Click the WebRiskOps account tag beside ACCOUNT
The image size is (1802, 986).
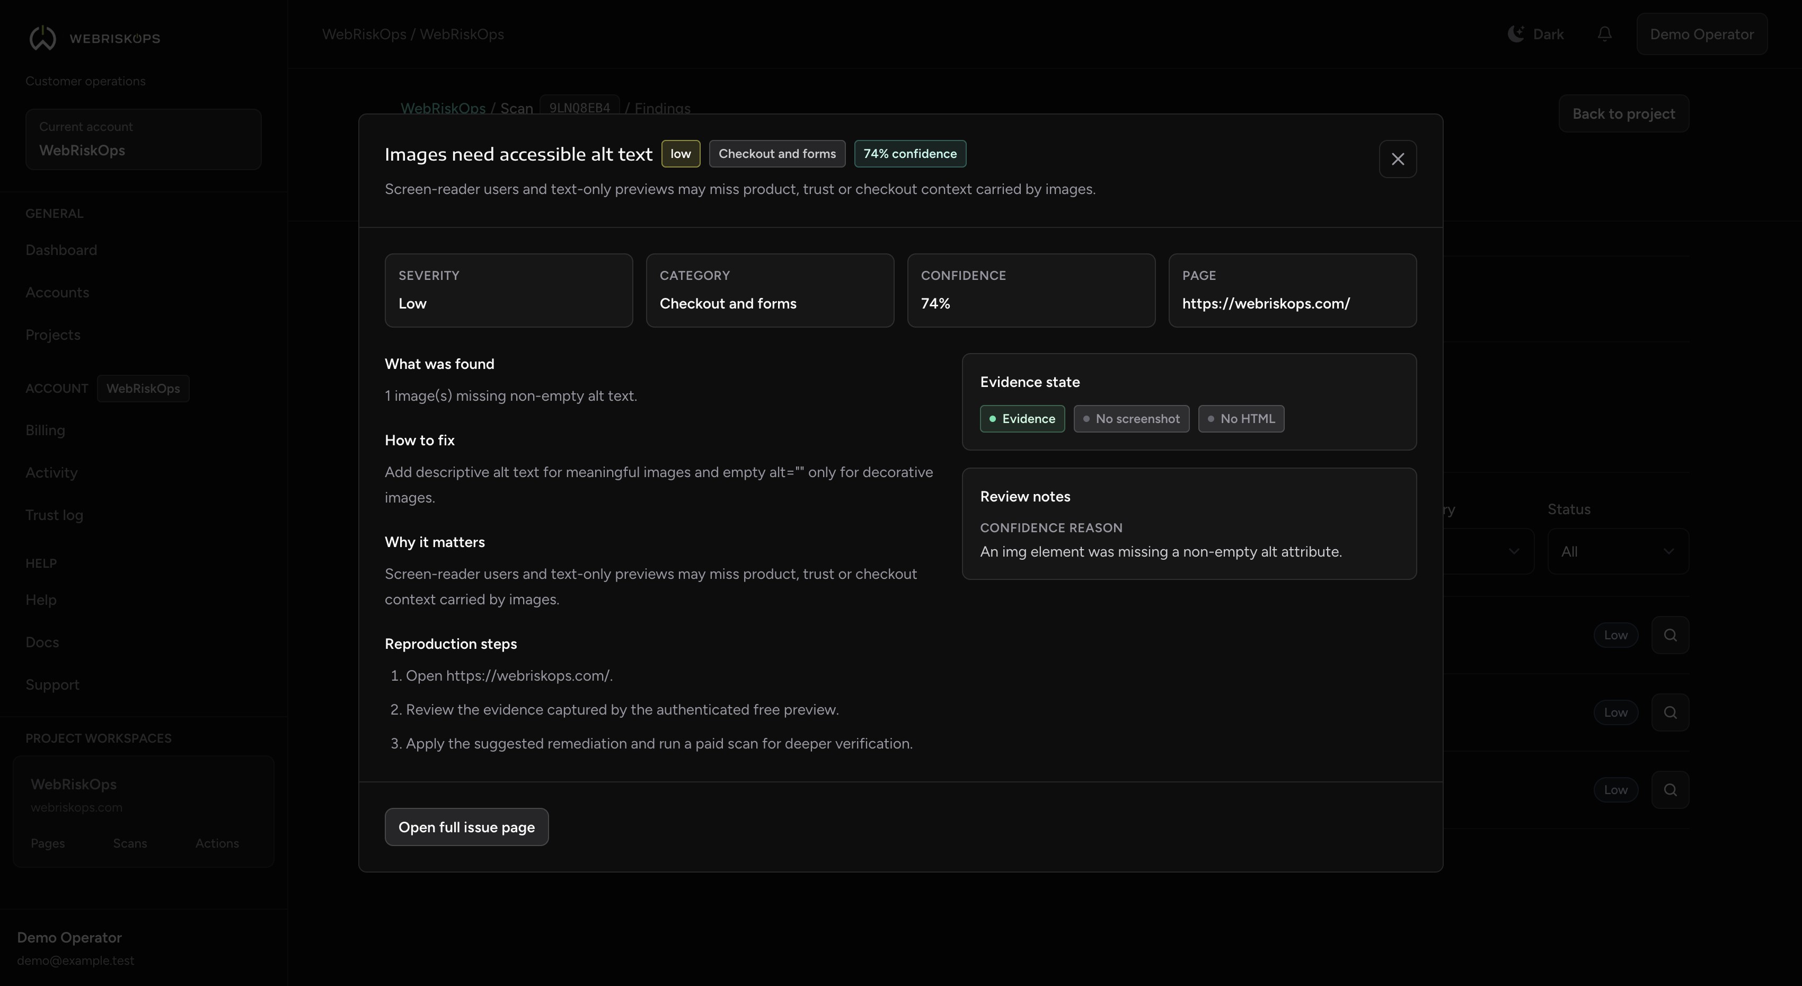(x=143, y=388)
